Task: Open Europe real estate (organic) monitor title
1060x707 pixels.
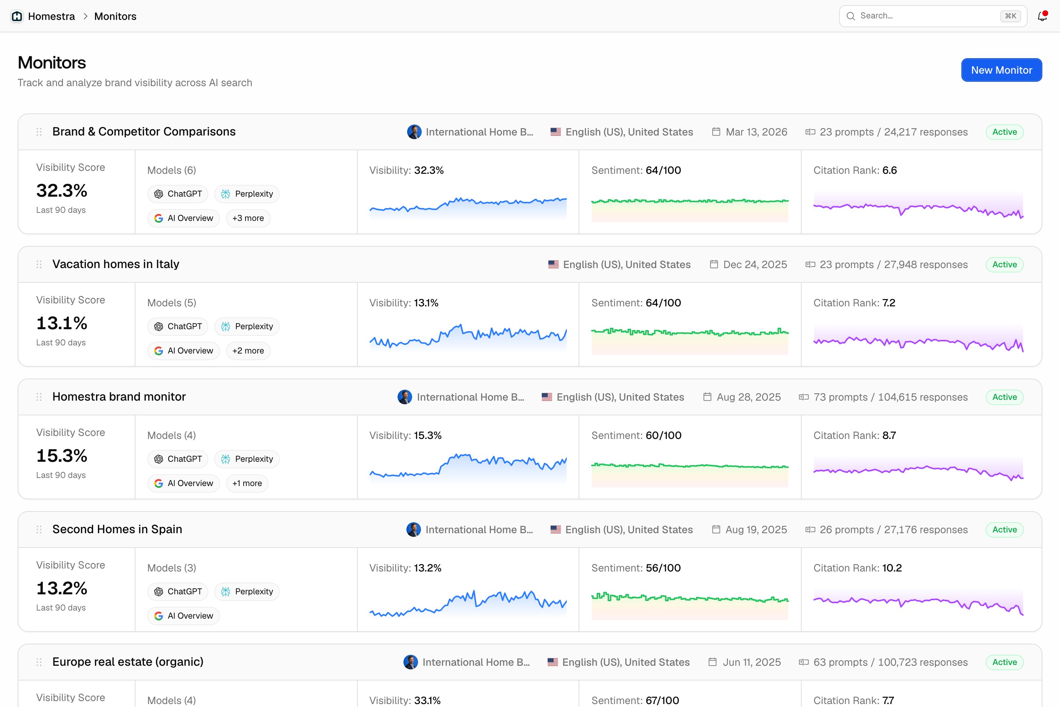Action: coord(128,662)
